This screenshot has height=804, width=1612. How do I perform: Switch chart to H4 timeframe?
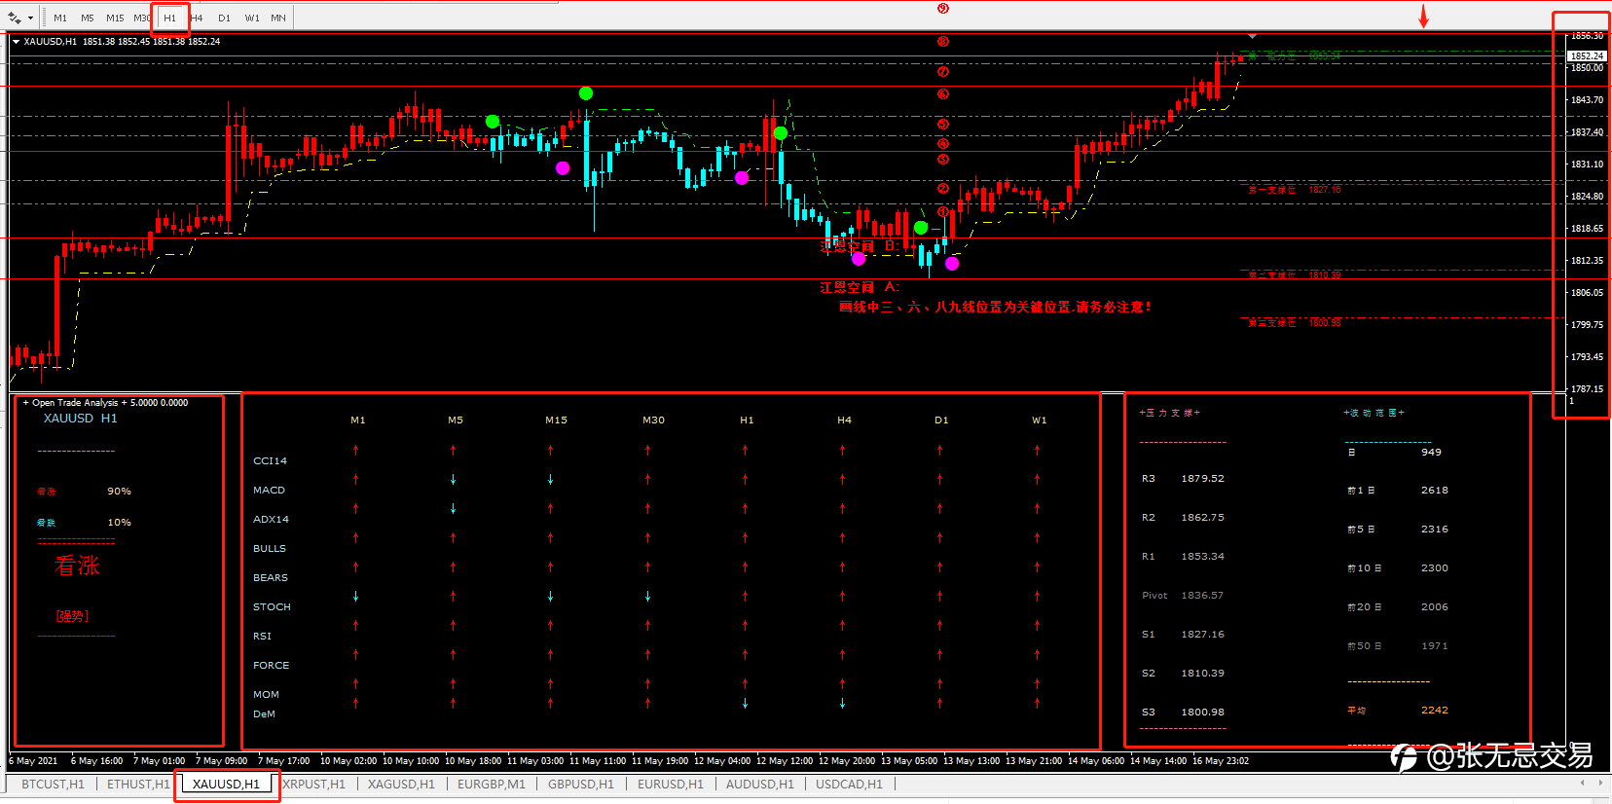pyautogui.click(x=197, y=18)
